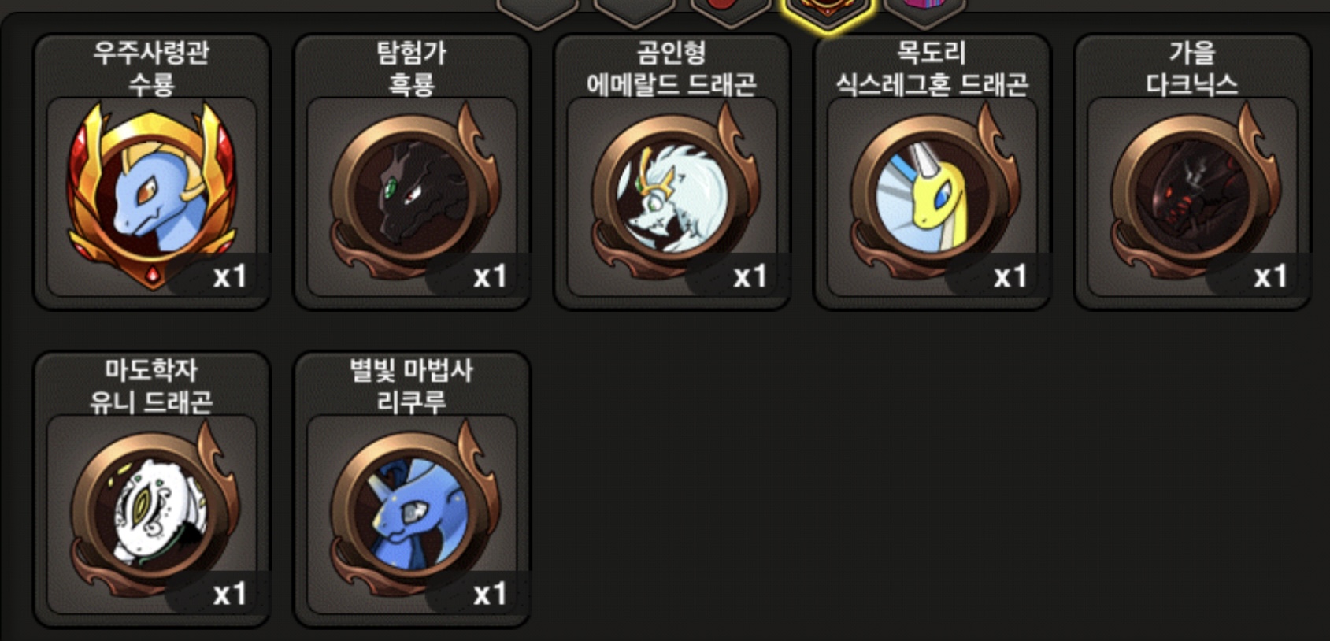Click the x1 count on 탐험가 흑룡

coord(490,276)
